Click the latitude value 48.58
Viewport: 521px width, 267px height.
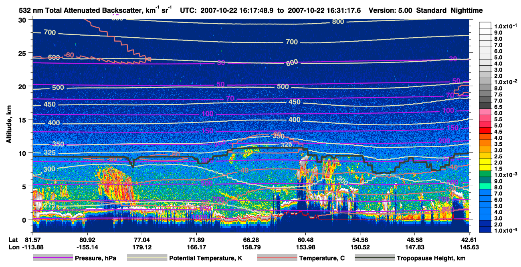pos(415,239)
